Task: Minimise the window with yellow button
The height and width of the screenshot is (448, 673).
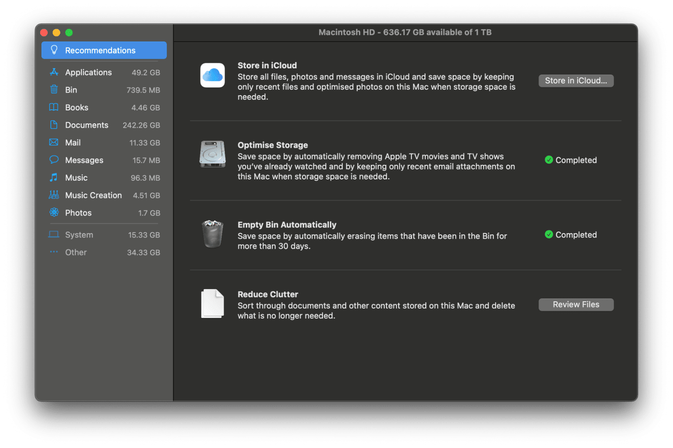Action: pyautogui.click(x=56, y=33)
